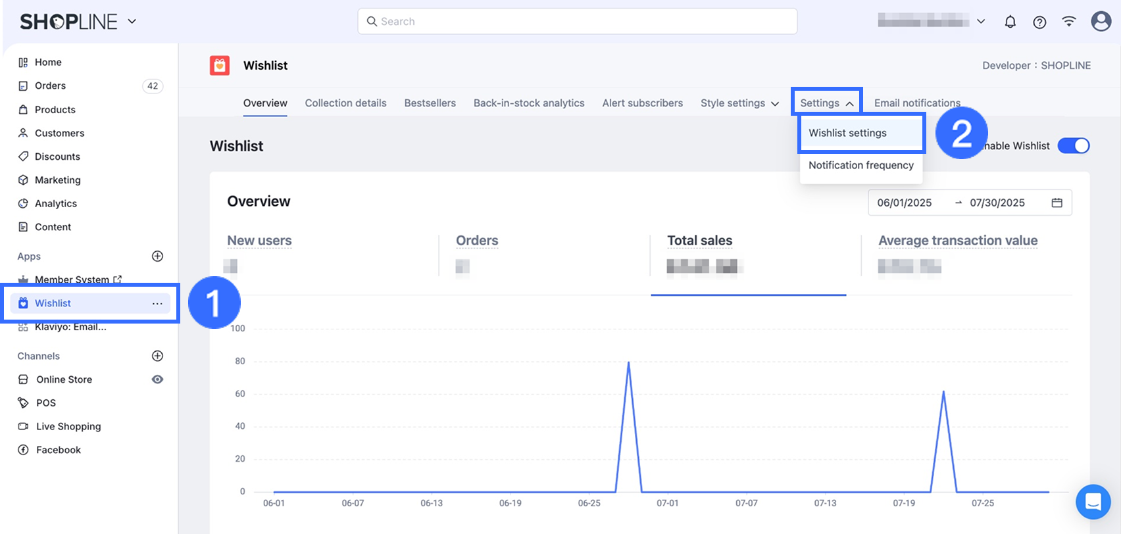
Task: Expand the Style settings dropdown
Action: pos(739,103)
